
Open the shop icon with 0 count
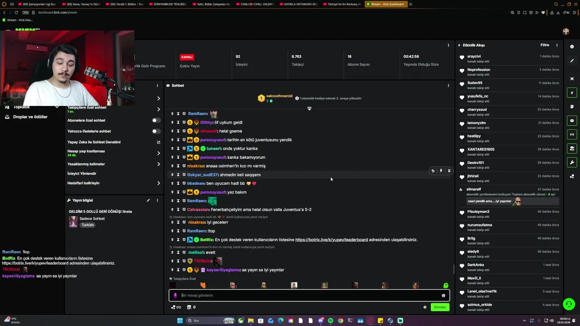click(x=191, y=307)
